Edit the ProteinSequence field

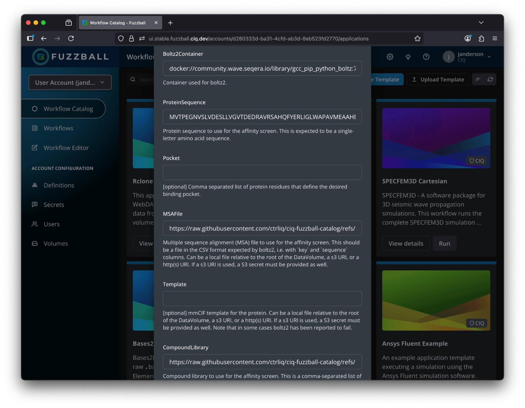(x=262, y=117)
